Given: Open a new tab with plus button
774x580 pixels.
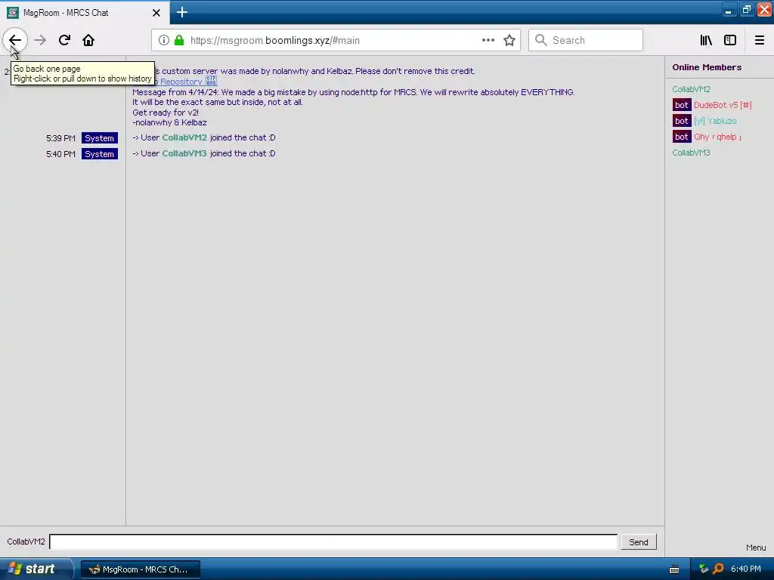Looking at the screenshot, I should (x=181, y=12).
